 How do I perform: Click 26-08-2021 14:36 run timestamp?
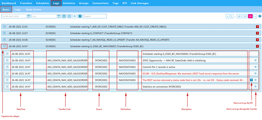[x=18, y=40]
